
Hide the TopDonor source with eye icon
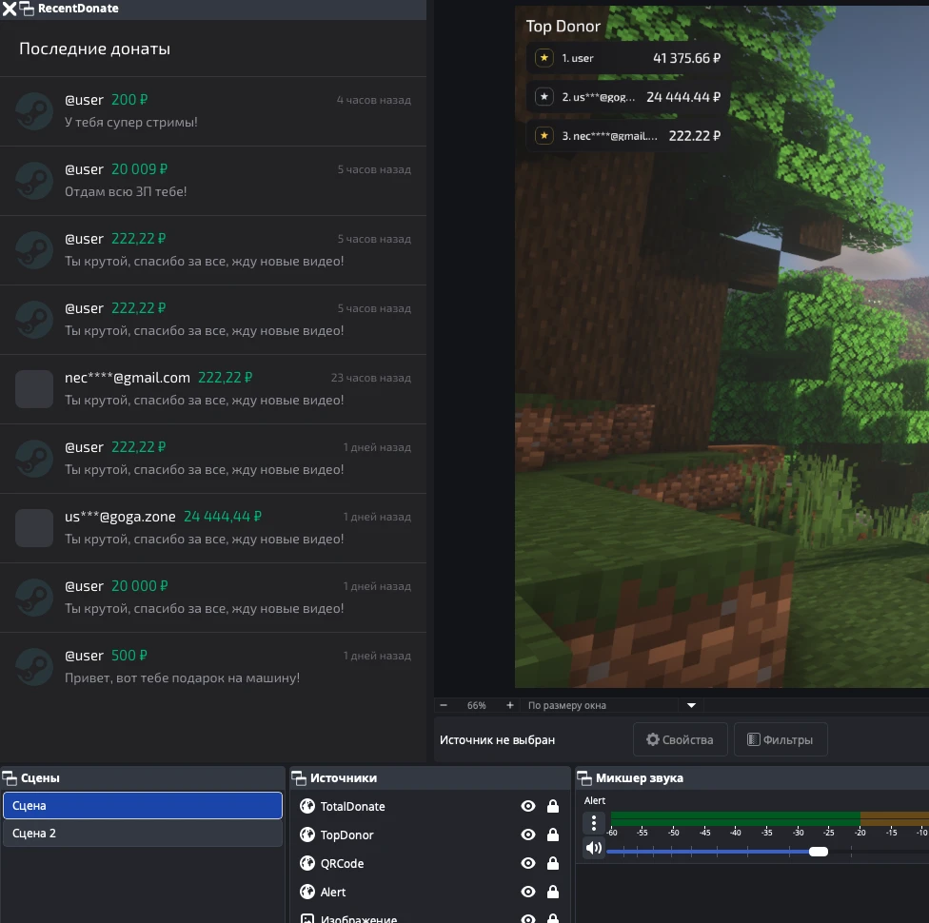528,835
